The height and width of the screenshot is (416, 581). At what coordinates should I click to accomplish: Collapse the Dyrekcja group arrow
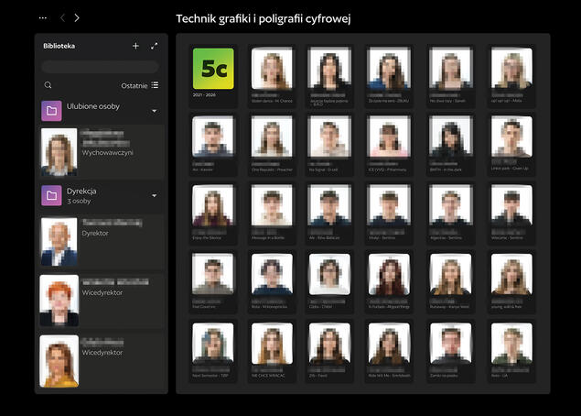pos(155,195)
